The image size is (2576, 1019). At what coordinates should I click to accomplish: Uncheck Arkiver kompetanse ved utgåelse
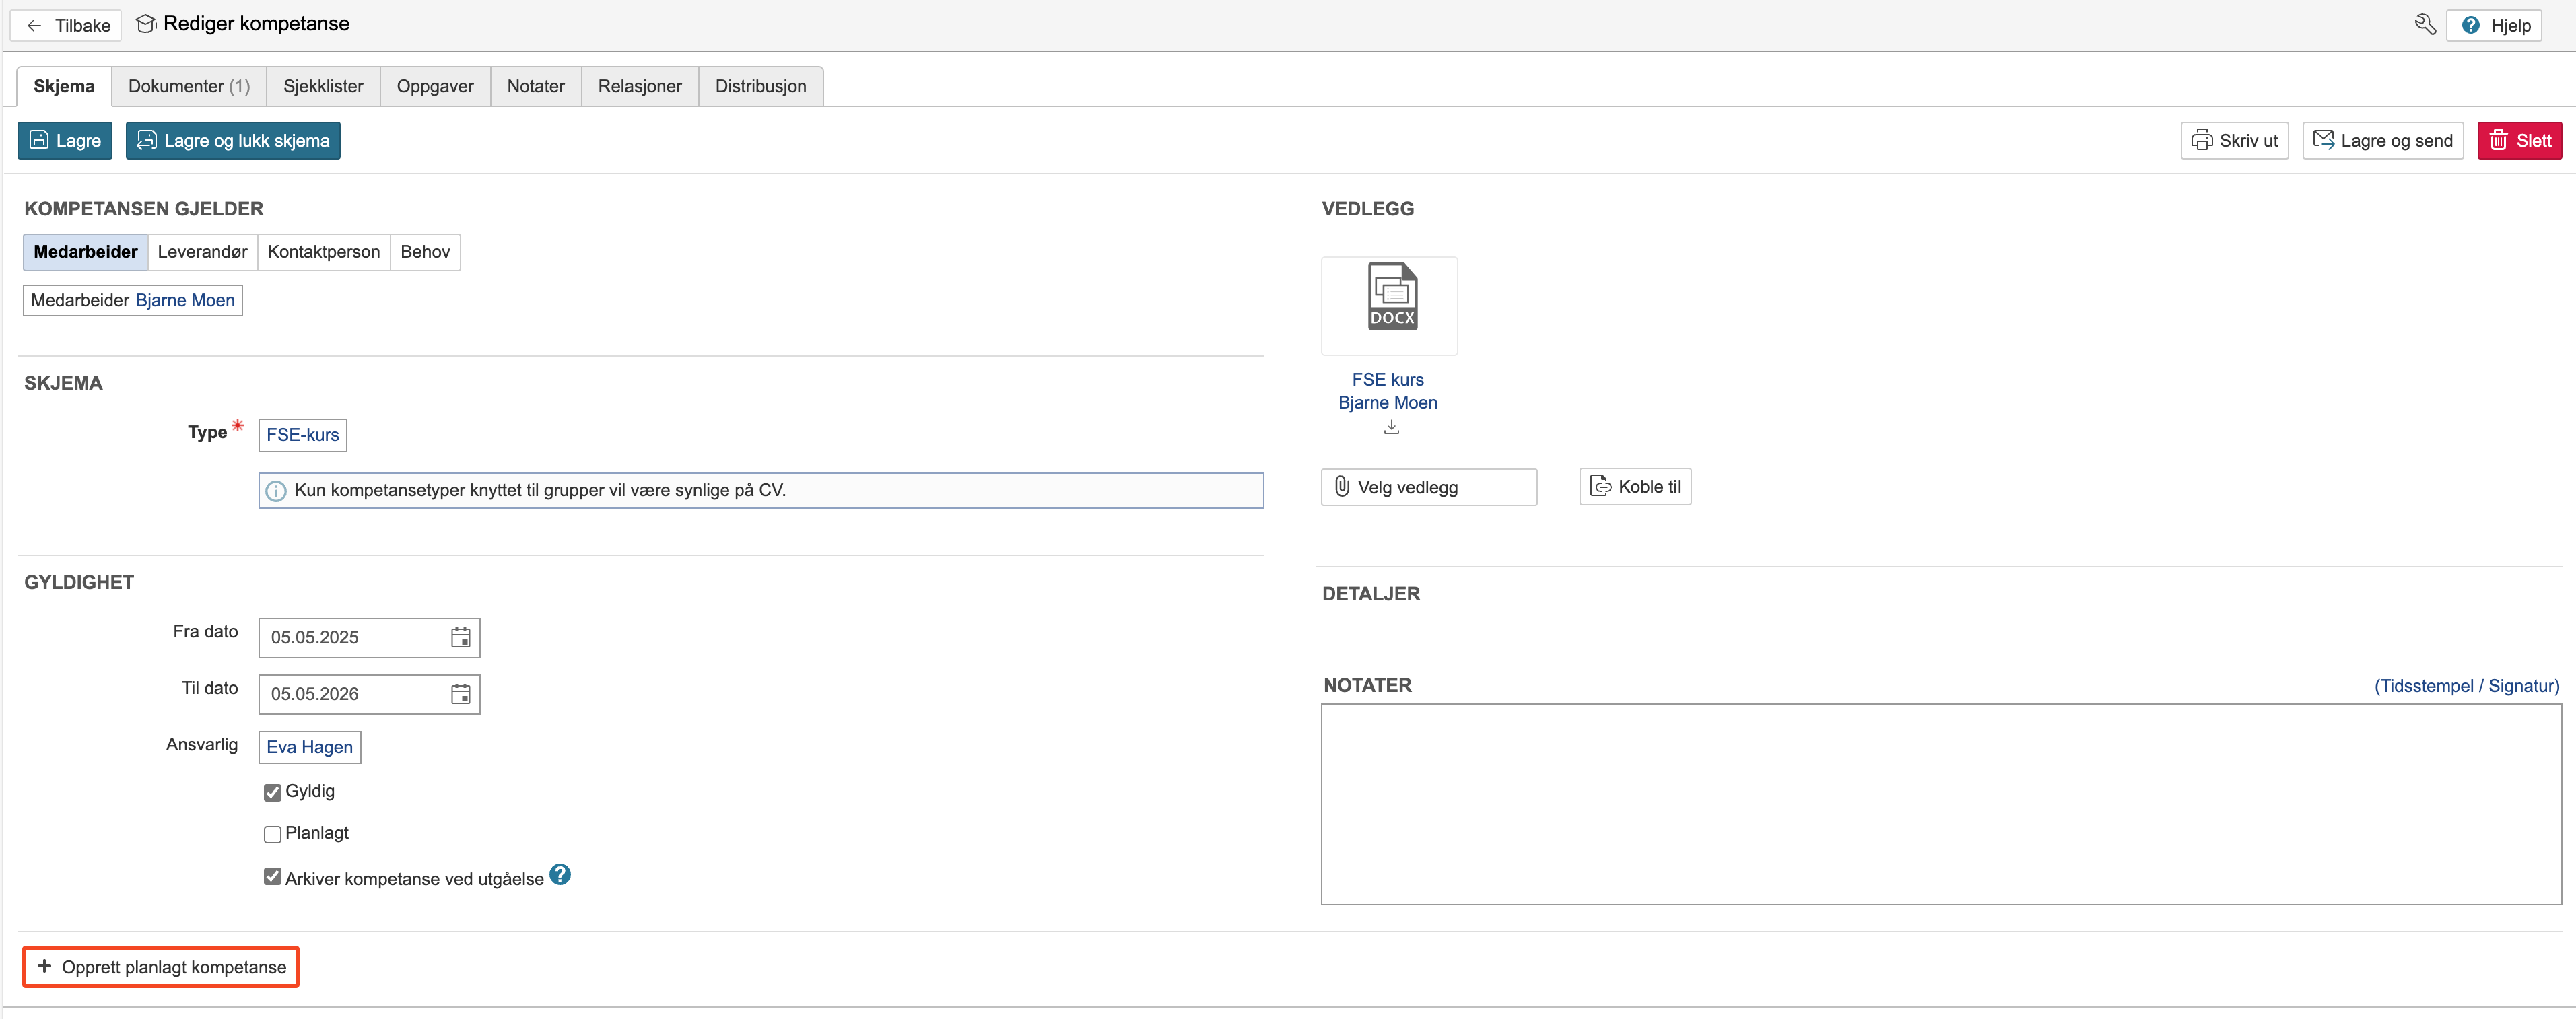272,877
